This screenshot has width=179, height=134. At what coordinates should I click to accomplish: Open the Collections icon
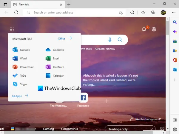click(x=153, y=12)
